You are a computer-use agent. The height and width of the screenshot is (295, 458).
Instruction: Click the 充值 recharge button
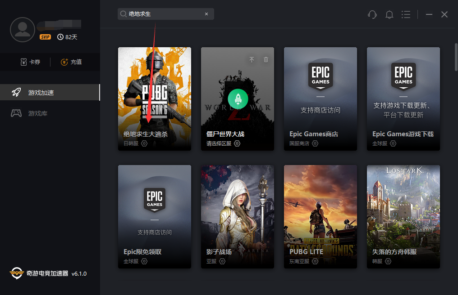(71, 62)
